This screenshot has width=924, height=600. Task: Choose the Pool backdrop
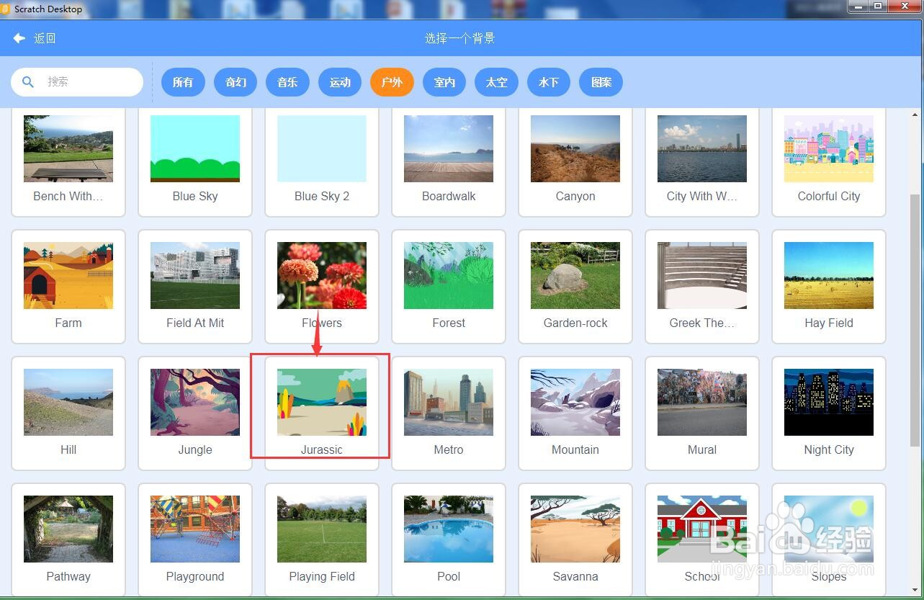pyautogui.click(x=449, y=539)
